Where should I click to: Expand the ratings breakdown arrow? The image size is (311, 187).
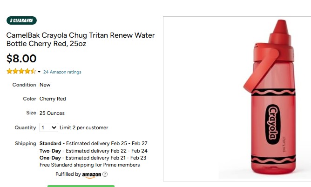39,72
